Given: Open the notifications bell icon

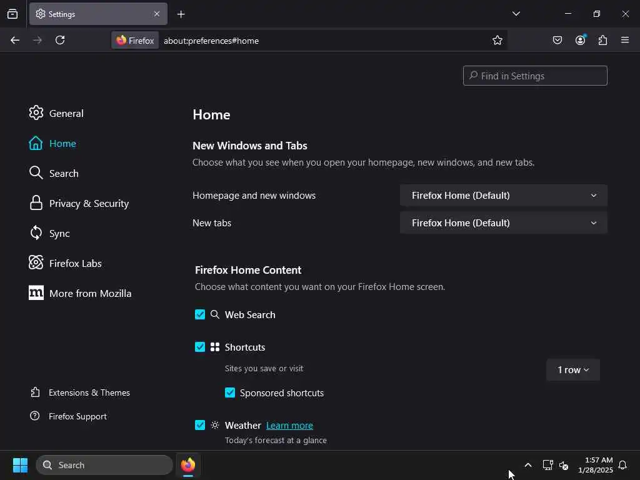Looking at the screenshot, I should click(622, 465).
